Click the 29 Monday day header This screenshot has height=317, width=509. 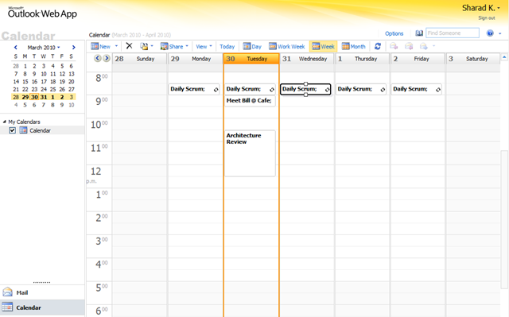coord(196,59)
